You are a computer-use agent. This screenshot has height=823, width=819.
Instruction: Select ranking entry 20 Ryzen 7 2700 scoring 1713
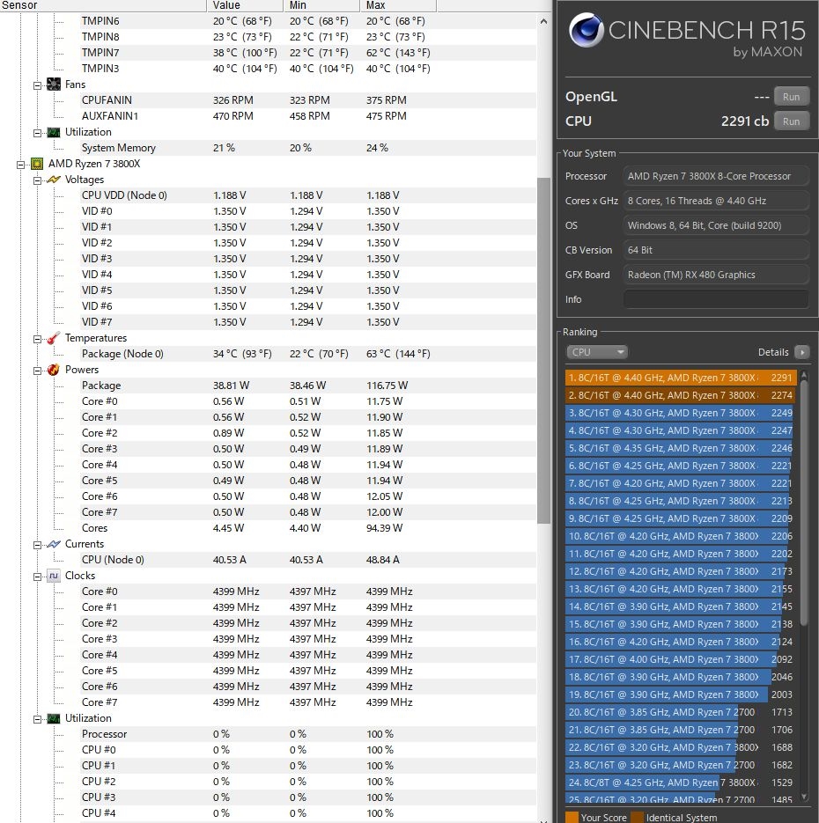click(681, 712)
